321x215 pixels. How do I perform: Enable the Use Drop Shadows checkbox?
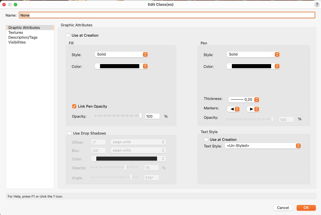point(69,133)
